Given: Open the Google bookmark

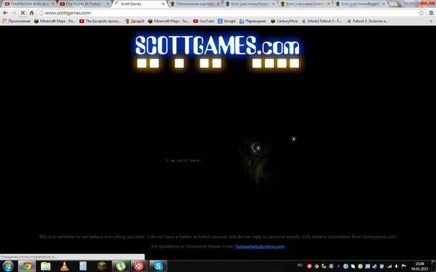Looking at the screenshot, I should pos(227,21).
